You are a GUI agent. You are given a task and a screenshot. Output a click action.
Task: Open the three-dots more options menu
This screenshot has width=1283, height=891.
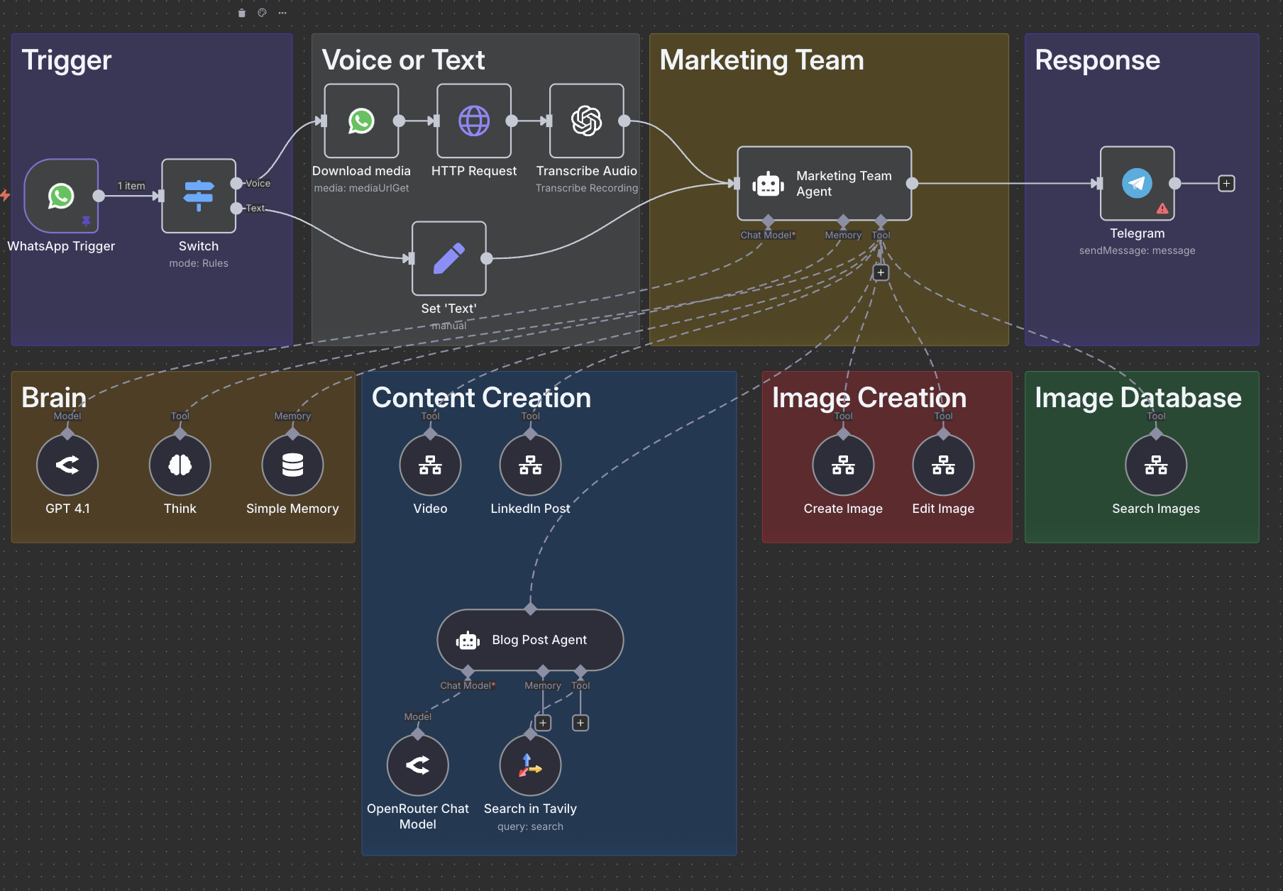[282, 13]
